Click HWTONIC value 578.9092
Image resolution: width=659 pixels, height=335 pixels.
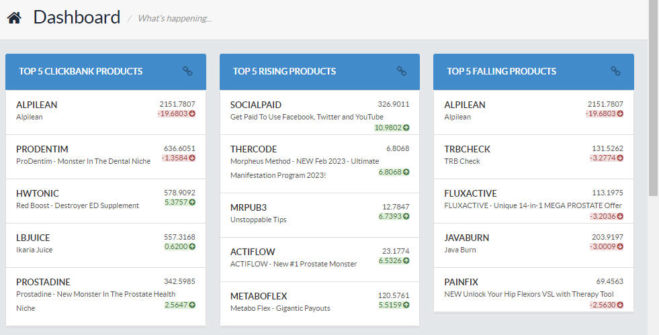tap(179, 193)
